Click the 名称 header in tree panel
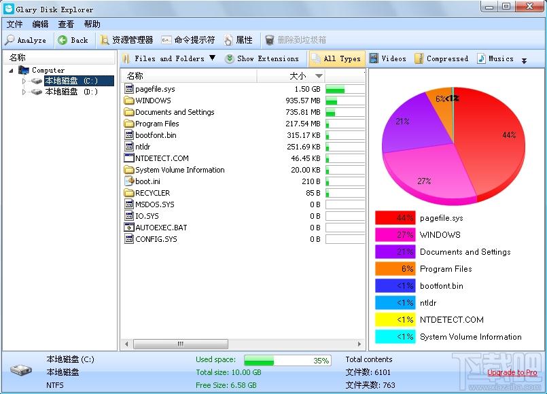Screen dimensions: 547x394 (x=59, y=58)
